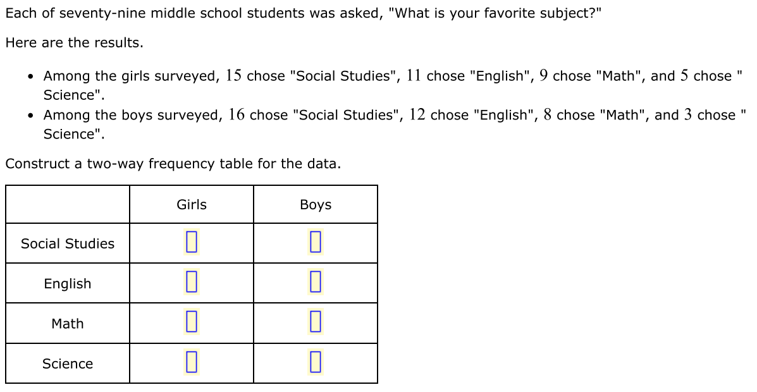Screen dimensions: 757x392
Task: Click the English row label
Action: click(68, 283)
